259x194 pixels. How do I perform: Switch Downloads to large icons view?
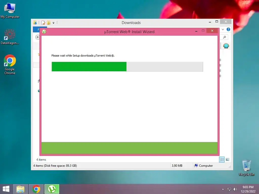point(227,159)
